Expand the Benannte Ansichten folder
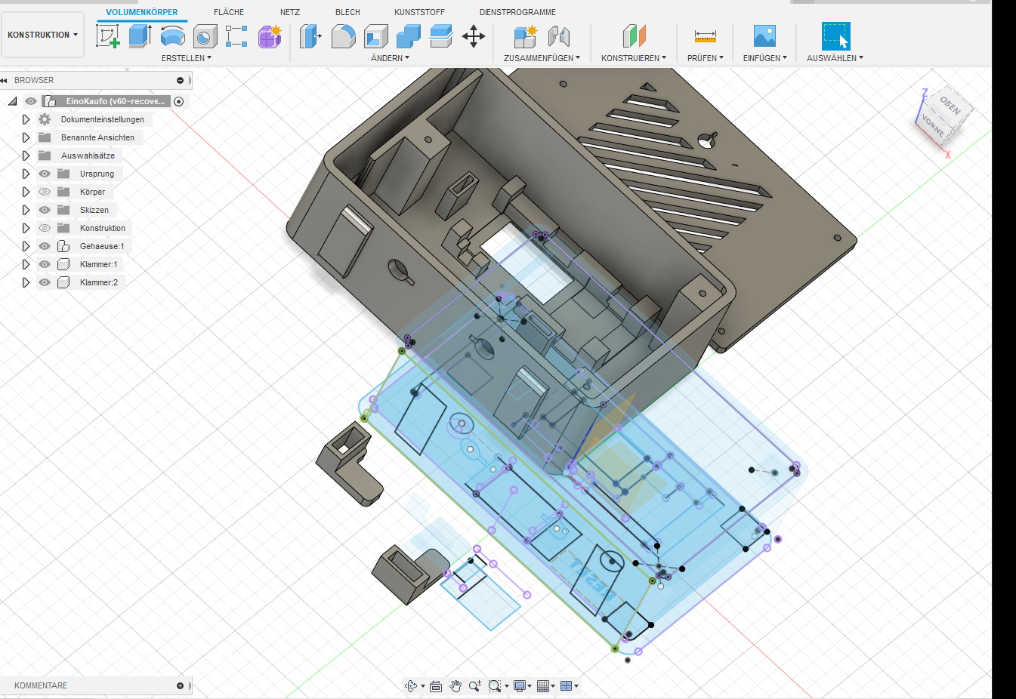Image resolution: width=1016 pixels, height=699 pixels. (x=26, y=137)
